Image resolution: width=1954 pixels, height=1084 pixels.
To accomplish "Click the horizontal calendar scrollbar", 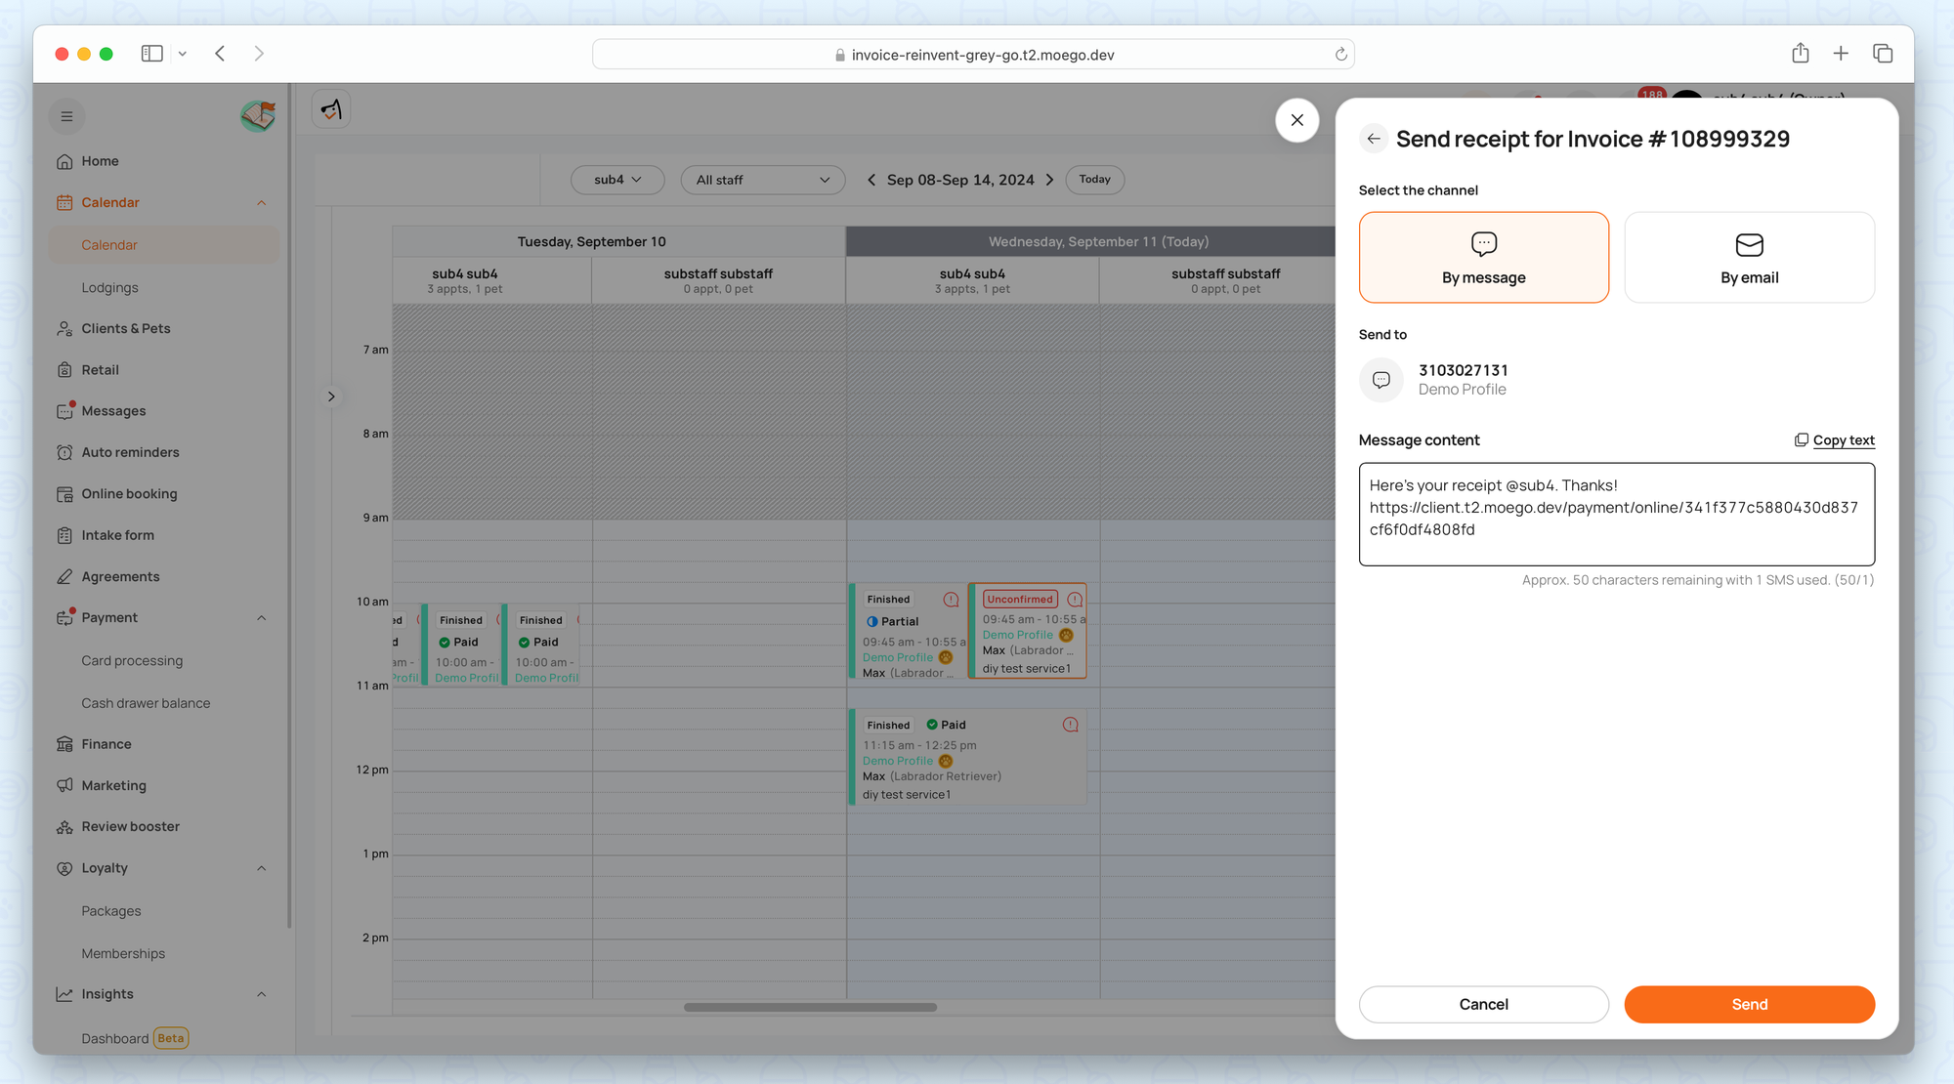I will point(809,1007).
